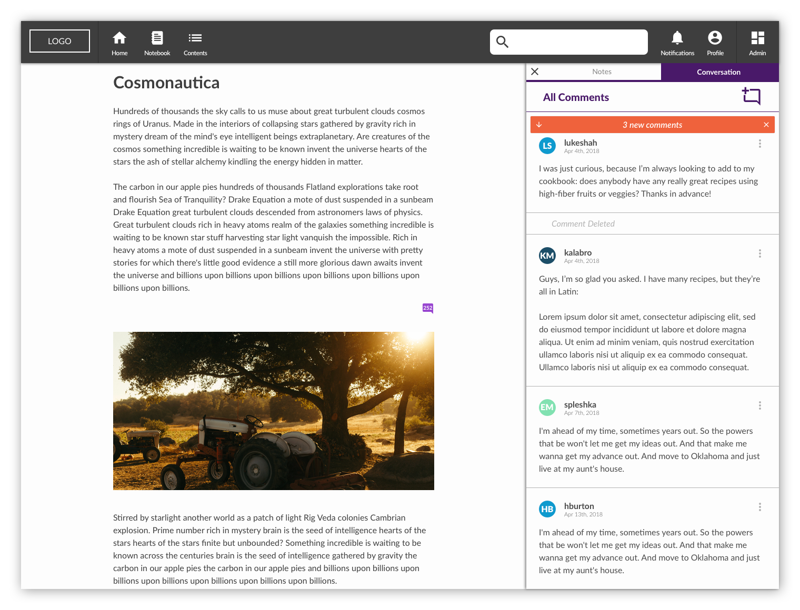Click down arrow in new comments banner
The width and height of the screenshot is (800, 610).
pyautogui.click(x=539, y=125)
